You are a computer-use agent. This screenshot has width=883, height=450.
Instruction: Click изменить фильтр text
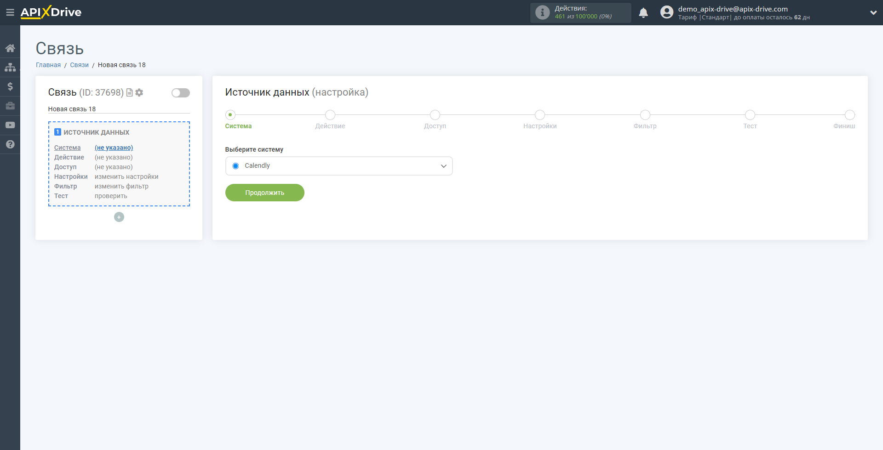click(x=121, y=186)
